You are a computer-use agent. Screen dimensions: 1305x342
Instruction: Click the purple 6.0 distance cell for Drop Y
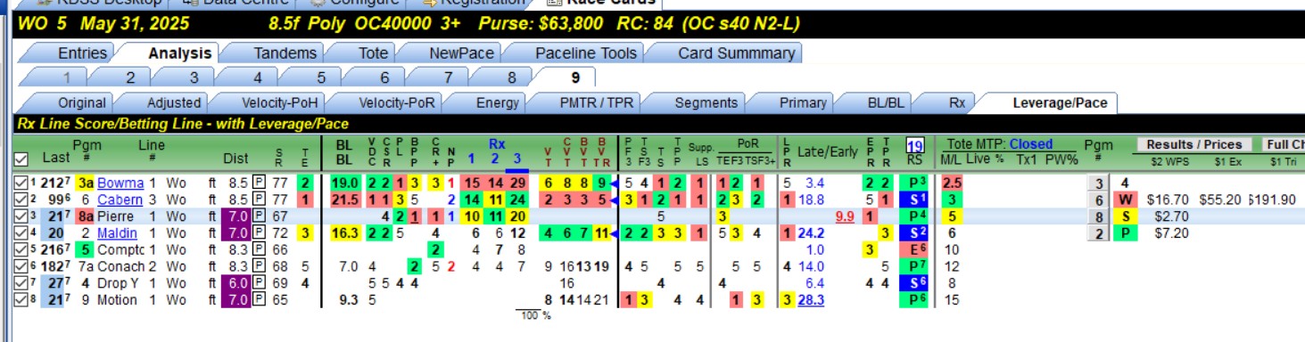235,282
